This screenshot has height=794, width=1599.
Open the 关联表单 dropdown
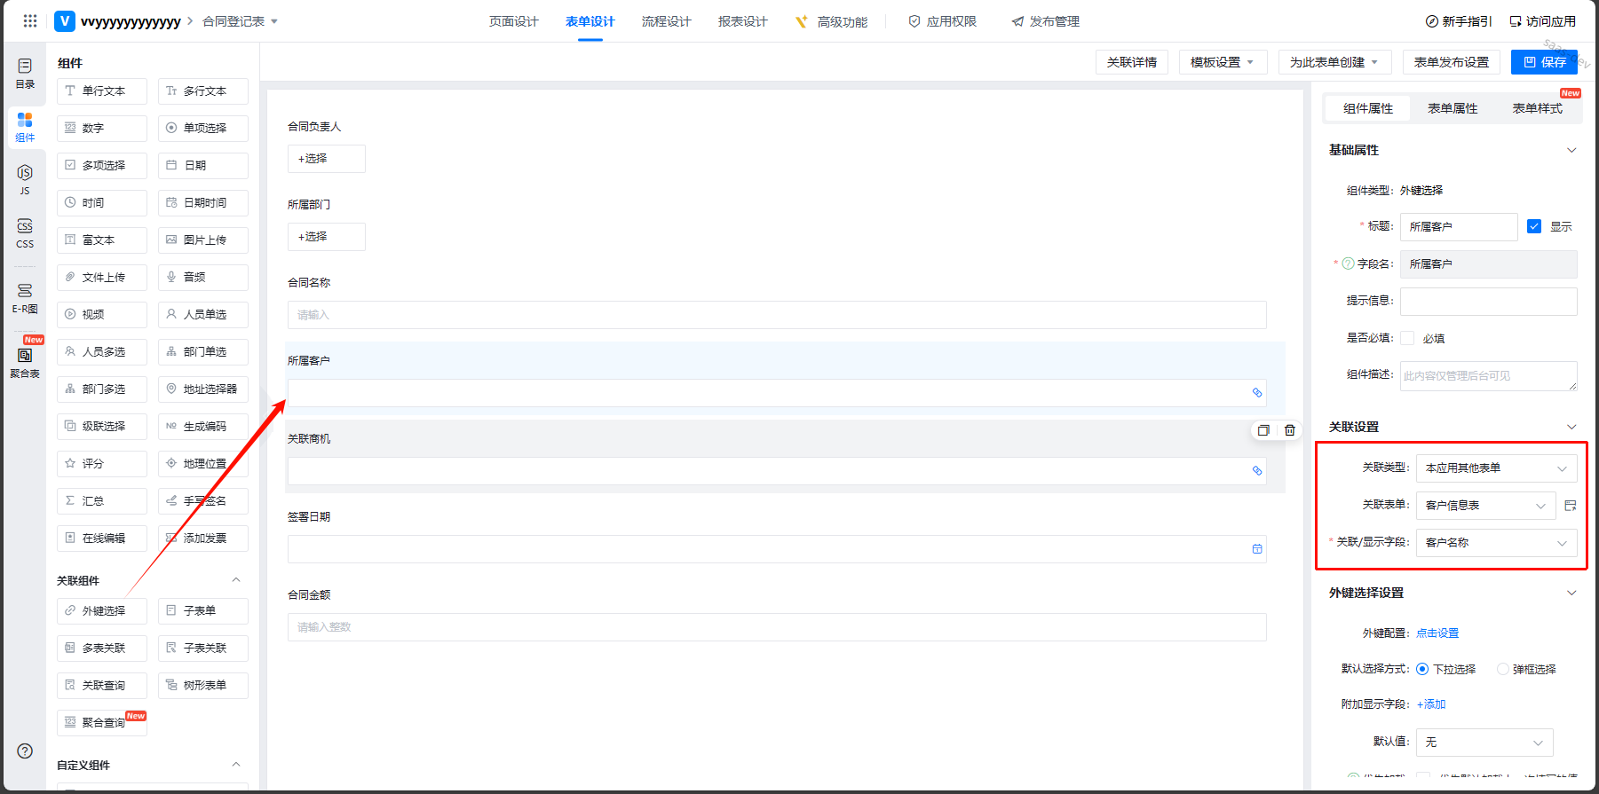point(1485,506)
